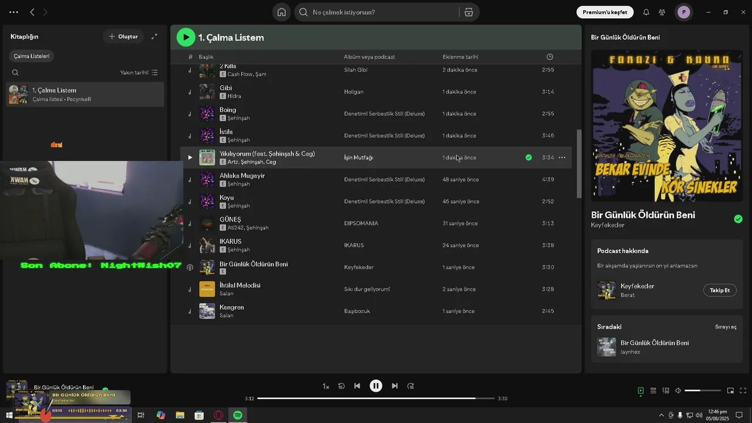Screen dimensions: 752x423
Task: Pause playback with the pause button
Action: [376, 386]
